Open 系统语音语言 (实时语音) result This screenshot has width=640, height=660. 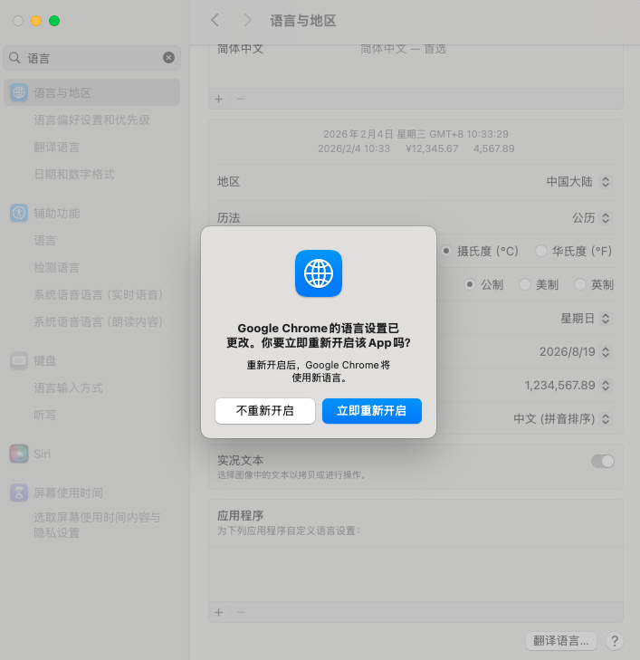[98, 294]
